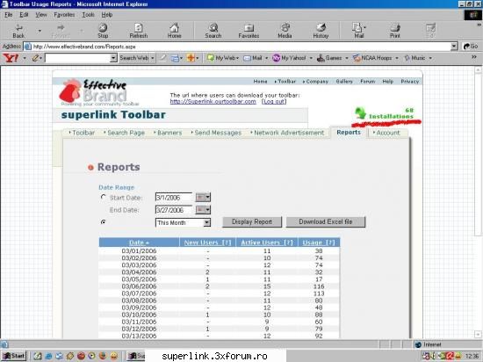483x362 pixels.
Task: Sort by the New Users column header
Action: point(207,243)
